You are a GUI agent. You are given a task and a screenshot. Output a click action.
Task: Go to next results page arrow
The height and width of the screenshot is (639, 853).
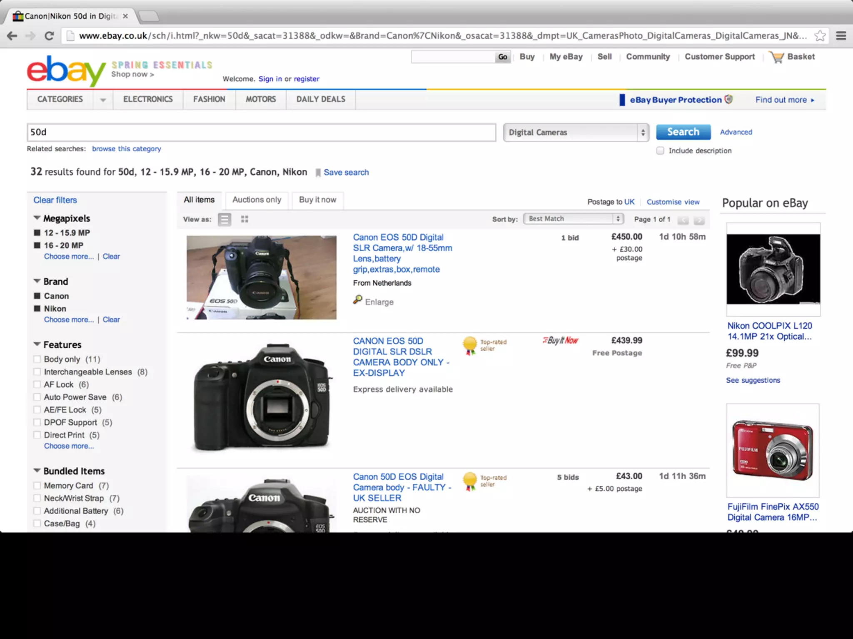coord(699,220)
